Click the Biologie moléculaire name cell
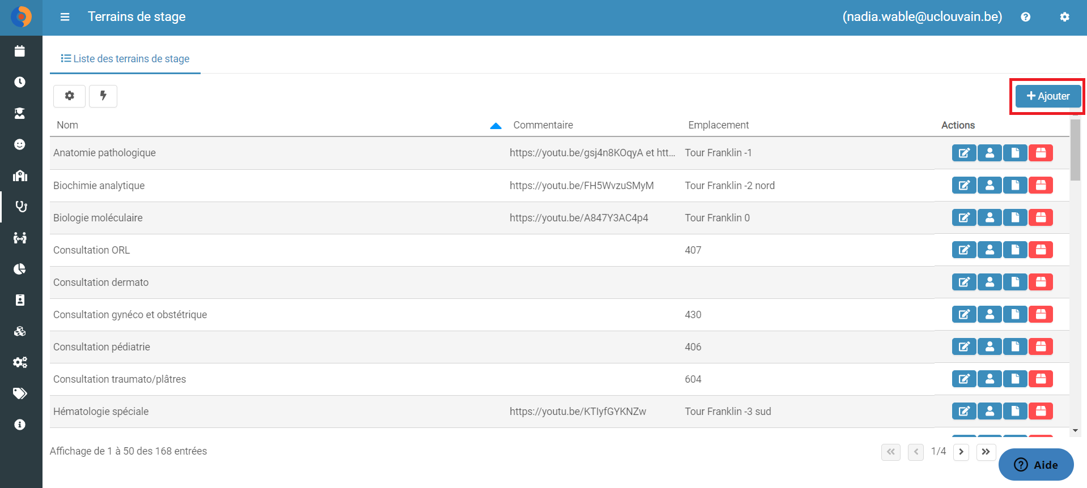This screenshot has width=1087, height=488. tap(98, 218)
